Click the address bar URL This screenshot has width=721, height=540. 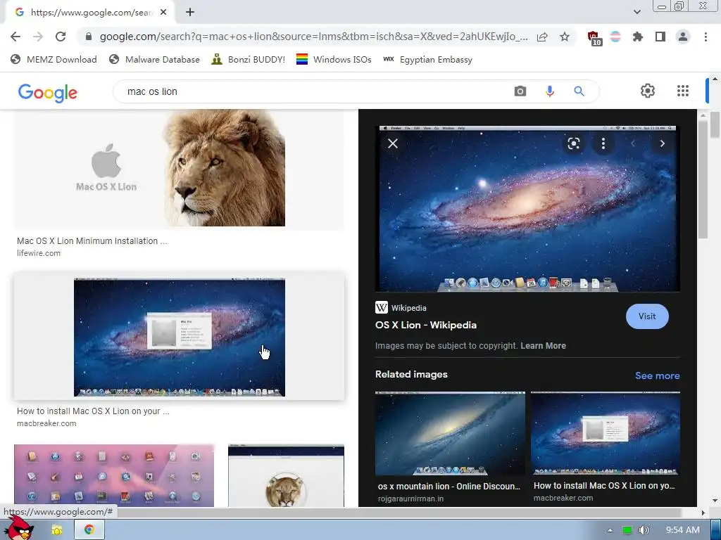point(313,37)
